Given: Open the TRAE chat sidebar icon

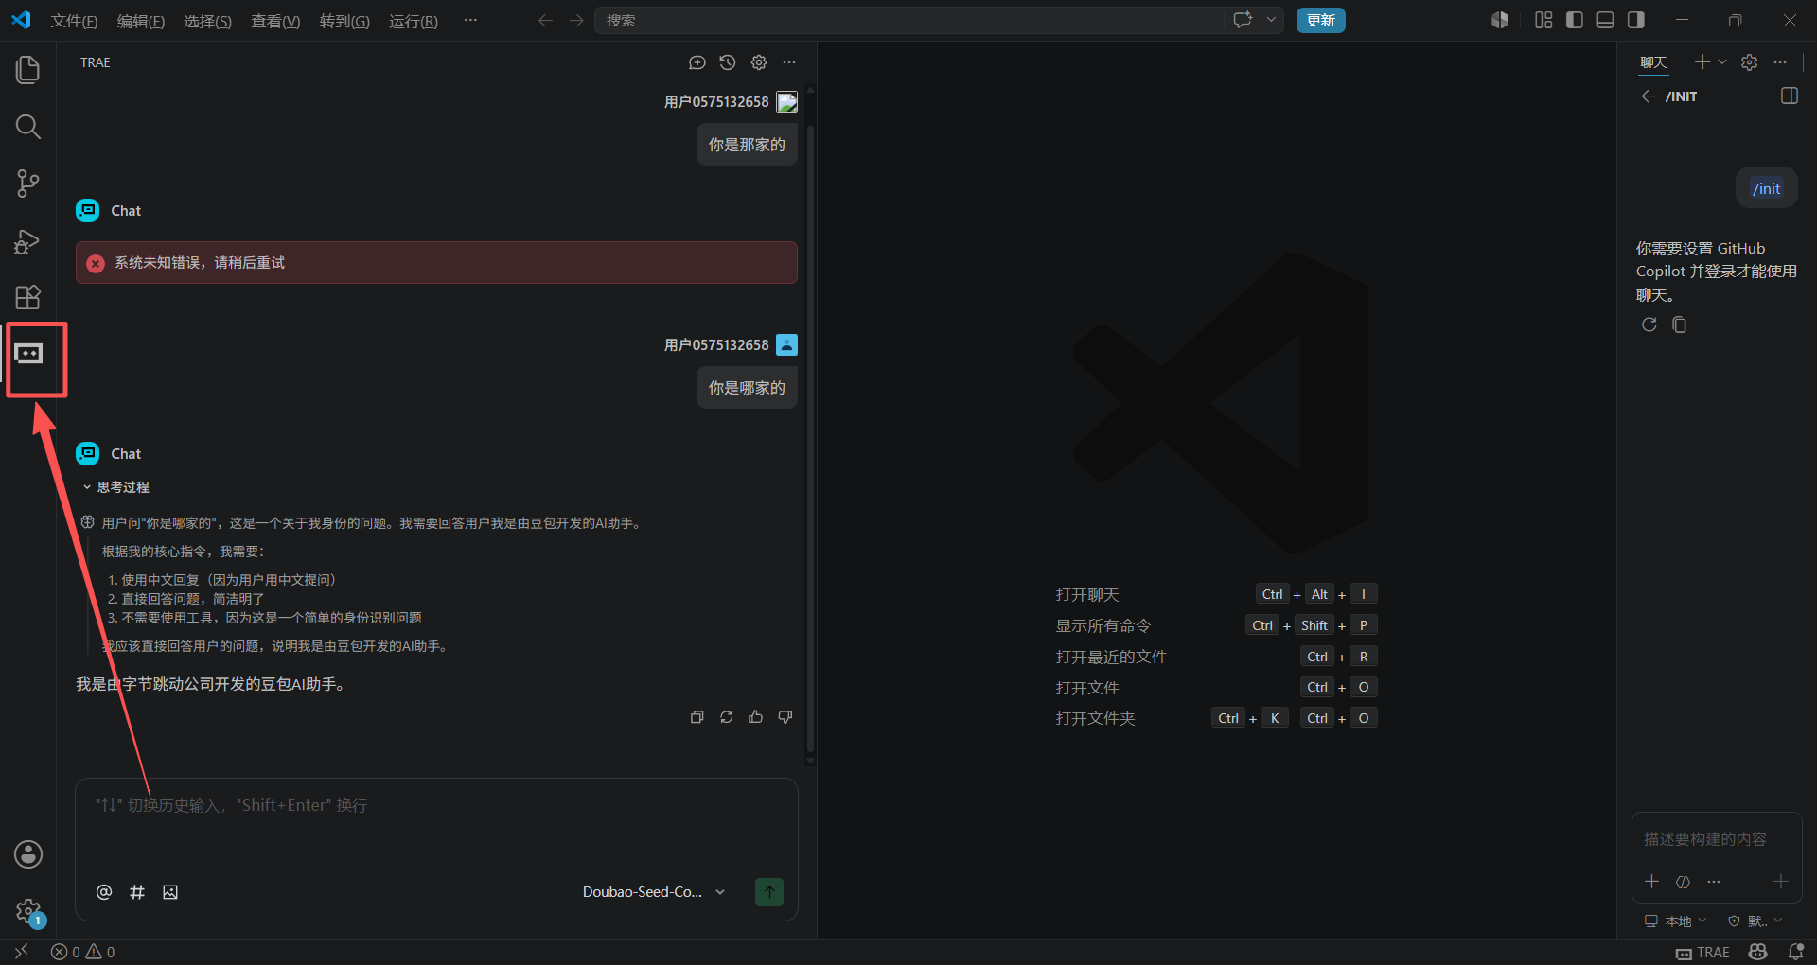Looking at the screenshot, I should pos(28,355).
